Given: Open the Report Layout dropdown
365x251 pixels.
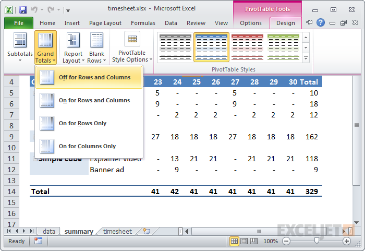Looking at the screenshot, I should 73,47.
